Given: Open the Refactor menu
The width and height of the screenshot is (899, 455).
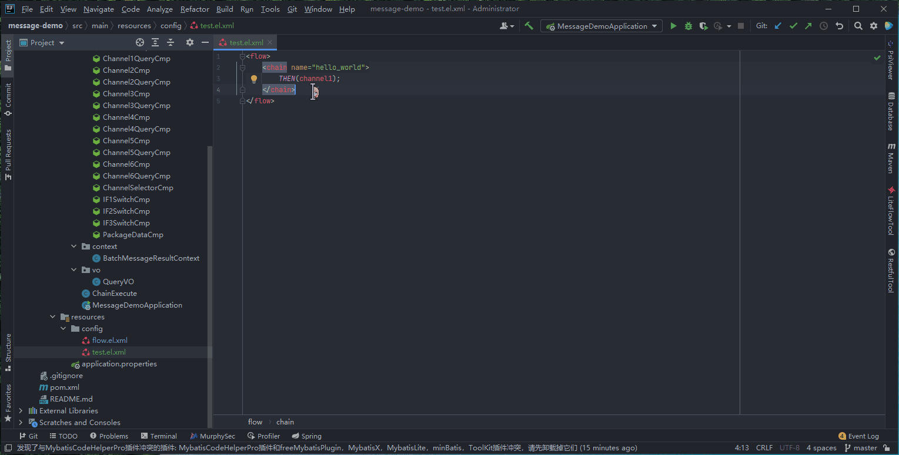Looking at the screenshot, I should point(195,9).
